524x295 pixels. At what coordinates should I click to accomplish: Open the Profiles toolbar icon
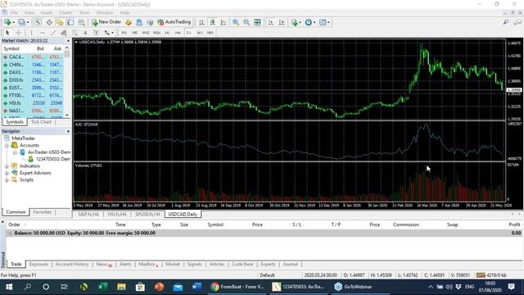point(23,22)
